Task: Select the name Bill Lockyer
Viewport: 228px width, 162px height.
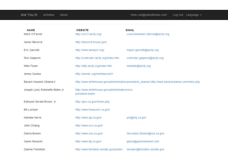Action: (31, 110)
